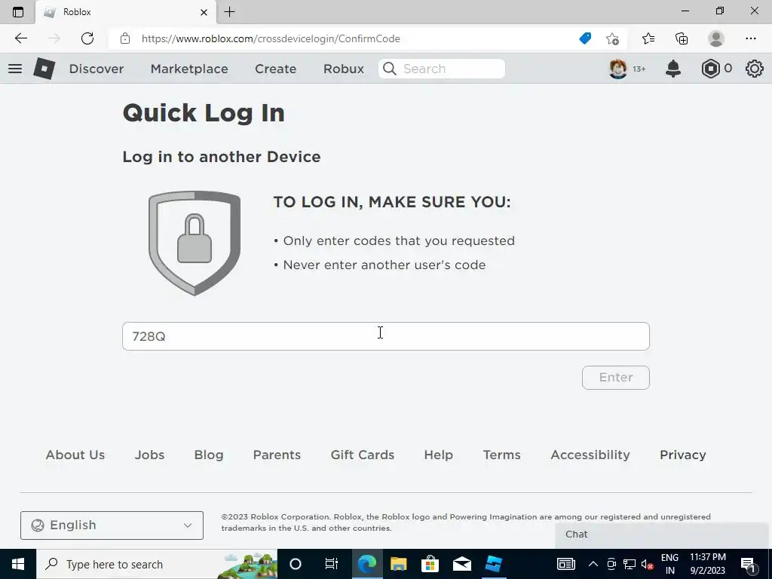
Task: Open the Gift Cards footer link
Action: (363, 455)
